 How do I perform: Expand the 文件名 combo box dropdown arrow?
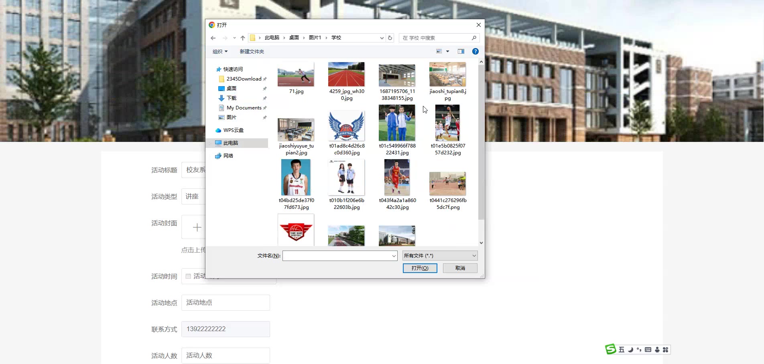394,256
